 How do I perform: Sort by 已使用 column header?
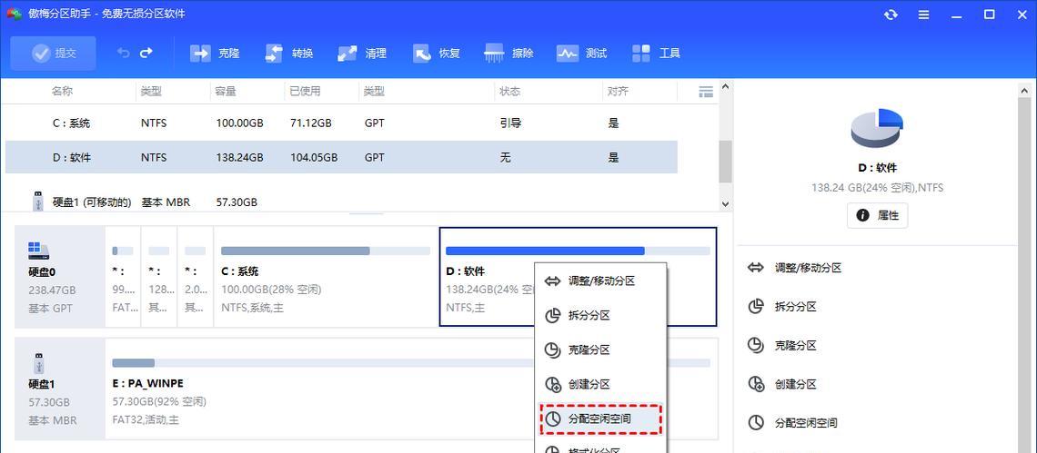(305, 91)
